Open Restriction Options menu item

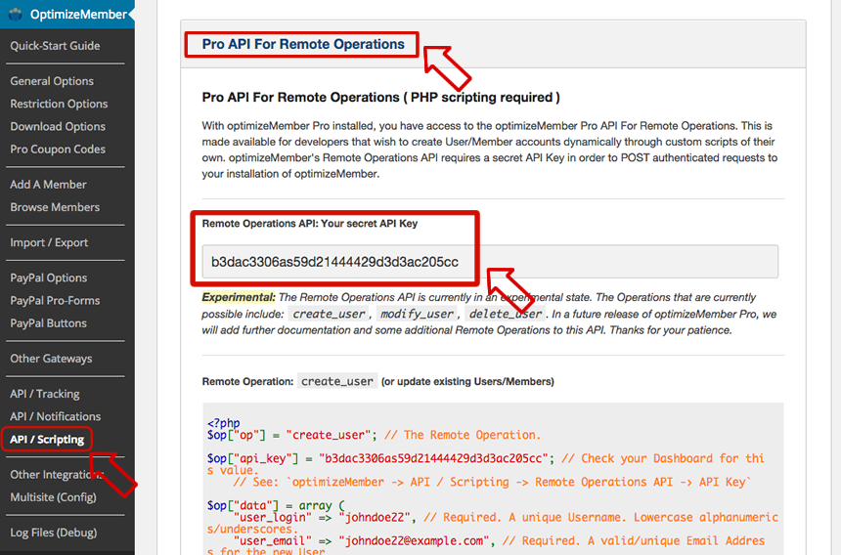pos(59,104)
